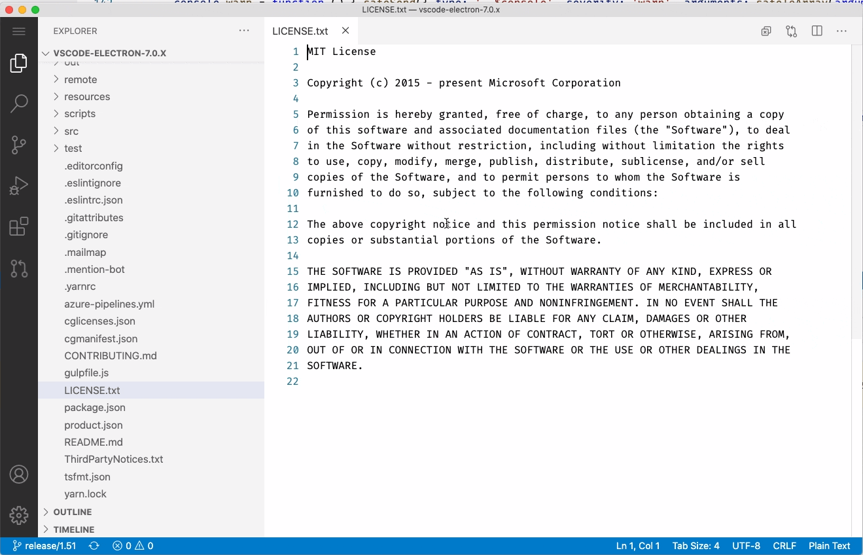
Task: Open the GitHub Pull Requests view
Action: (x=19, y=268)
